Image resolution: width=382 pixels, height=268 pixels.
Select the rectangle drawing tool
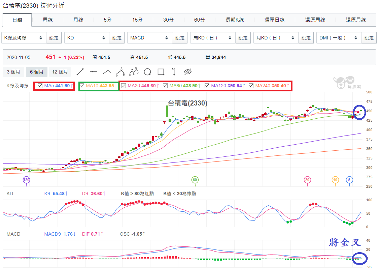(x=161, y=72)
